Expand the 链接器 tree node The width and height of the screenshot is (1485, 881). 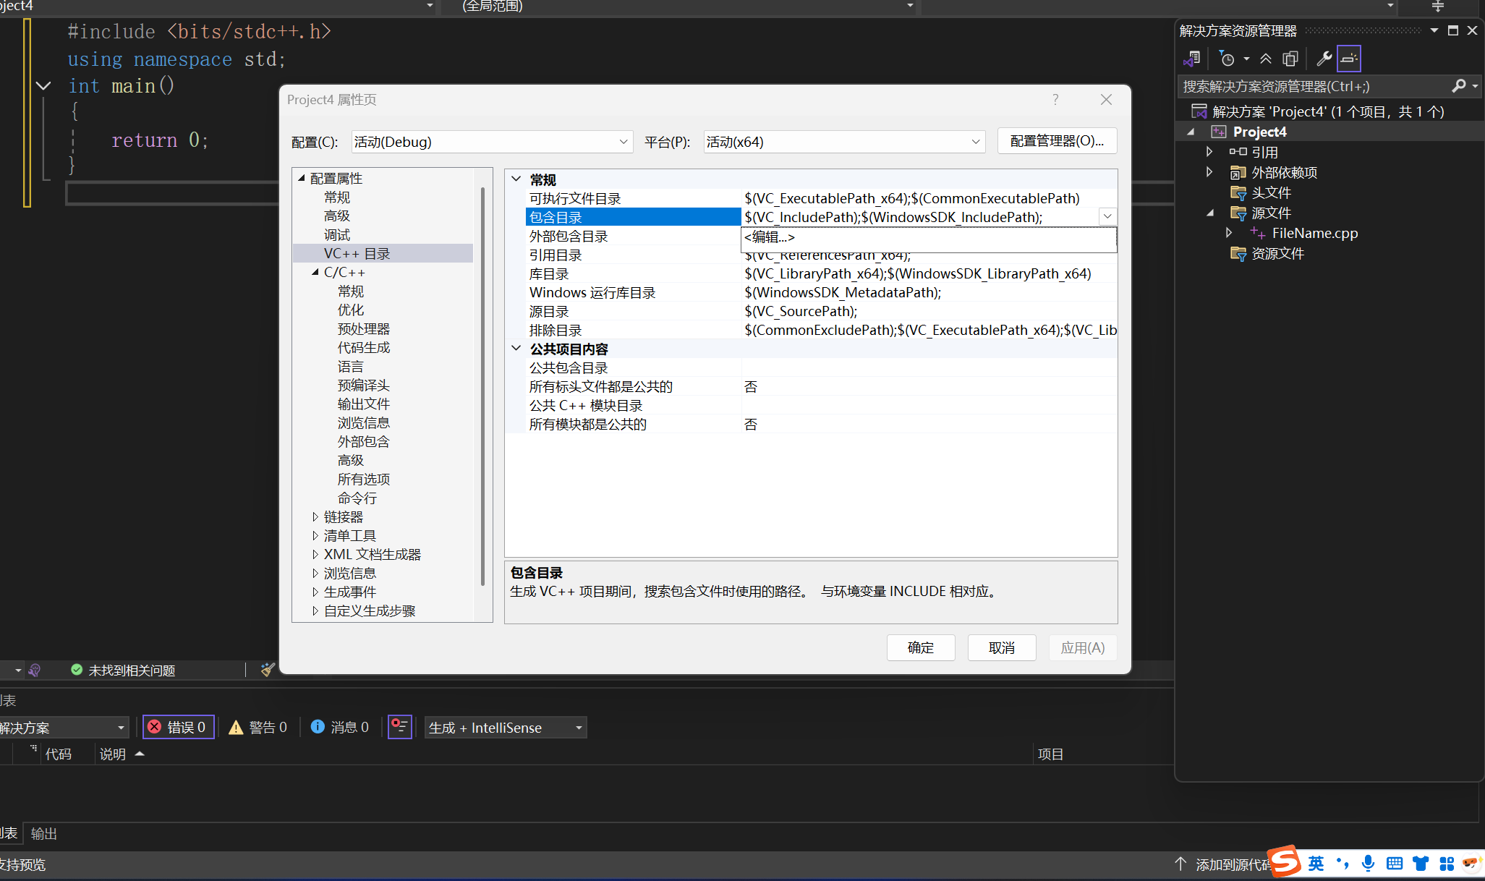315,516
